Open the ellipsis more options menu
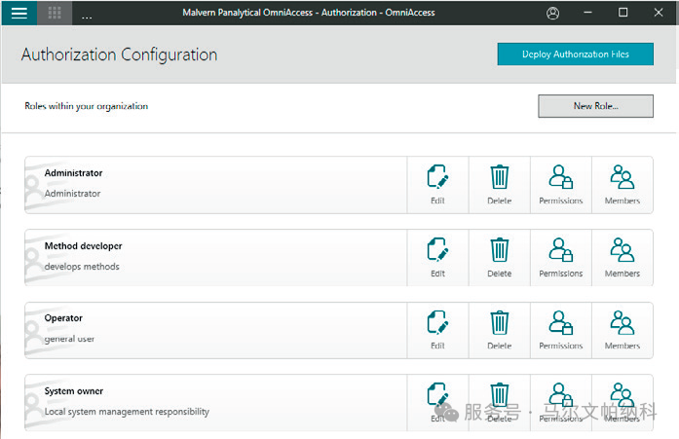Viewport: 679px width, 439px height. [x=87, y=15]
